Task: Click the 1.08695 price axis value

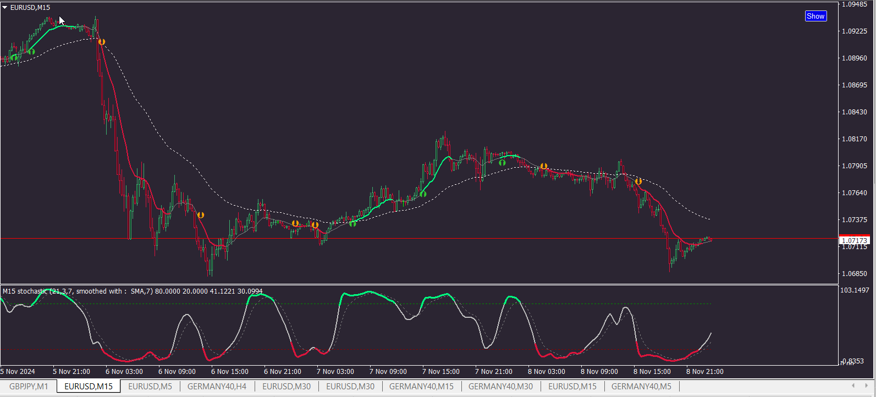Action: pyautogui.click(x=855, y=85)
